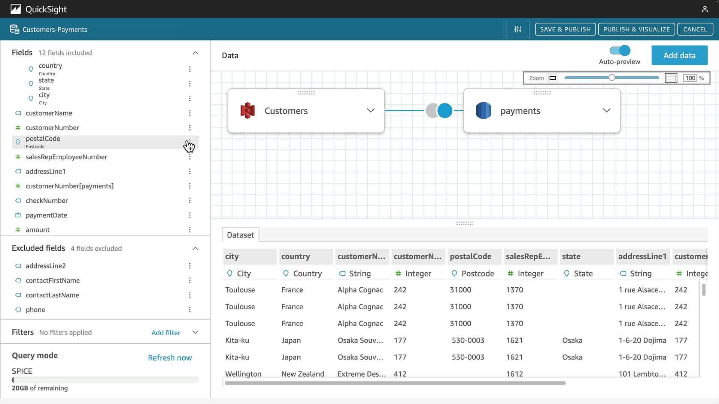Open the dataset settings sliders icon

tap(518, 29)
